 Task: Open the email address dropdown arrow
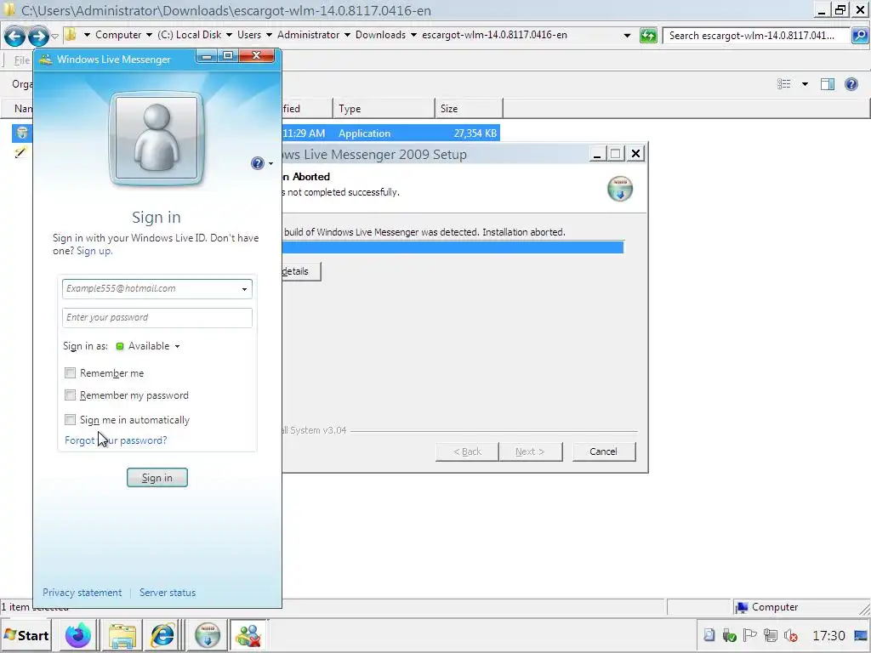[x=244, y=289]
